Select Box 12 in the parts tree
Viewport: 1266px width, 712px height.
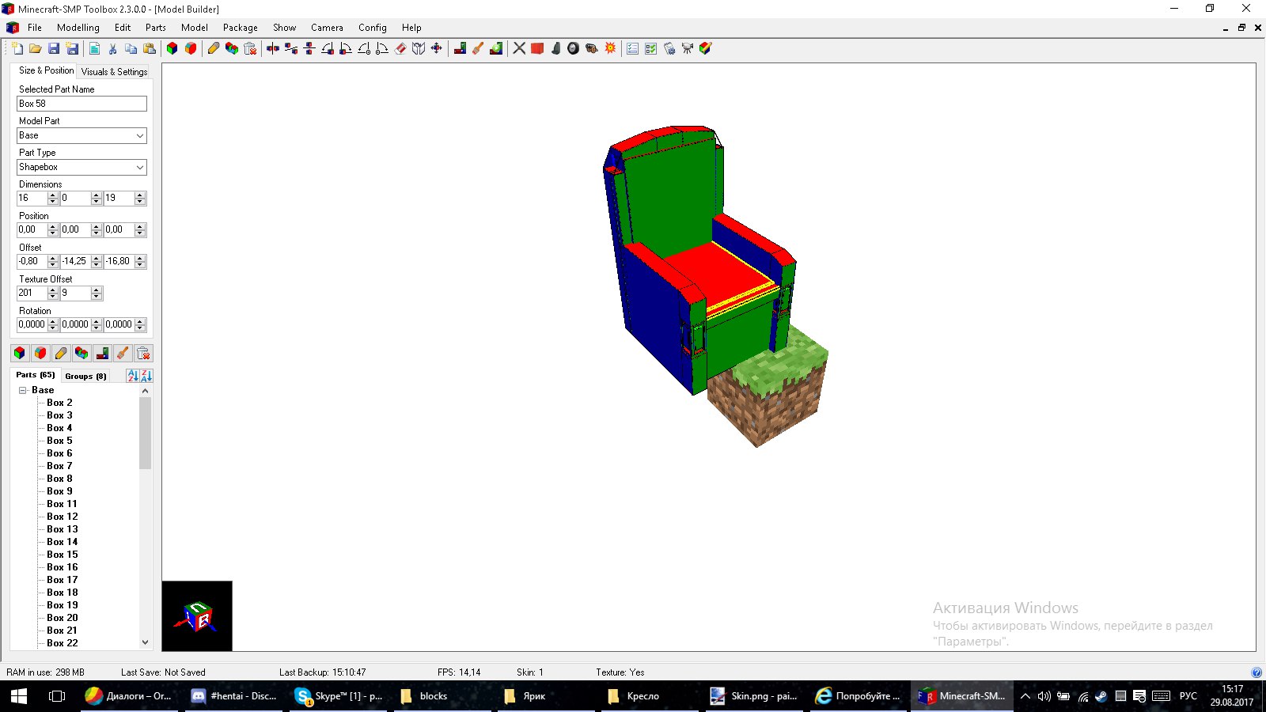click(63, 517)
